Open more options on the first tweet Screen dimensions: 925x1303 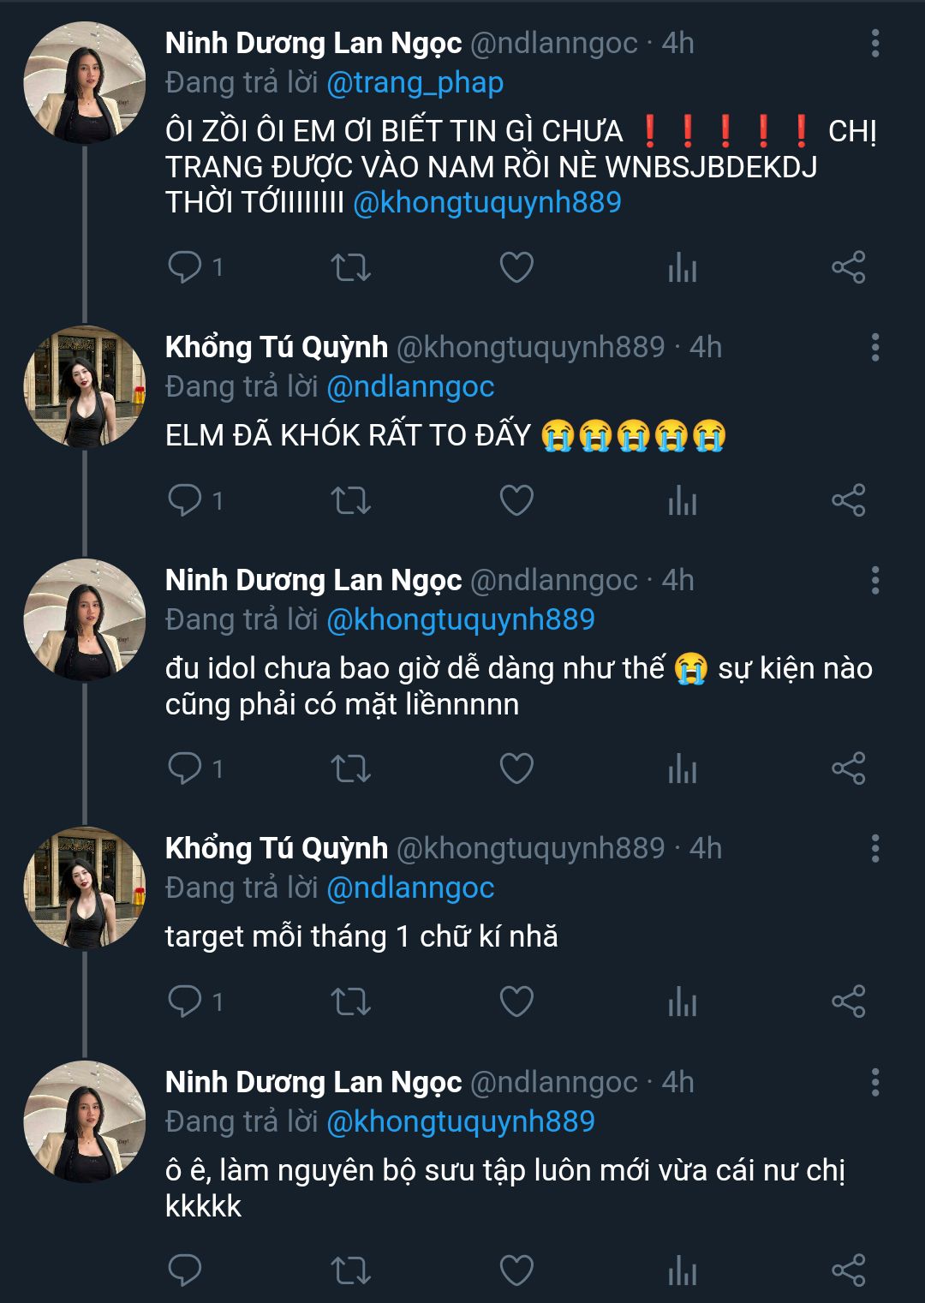pos(874,43)
